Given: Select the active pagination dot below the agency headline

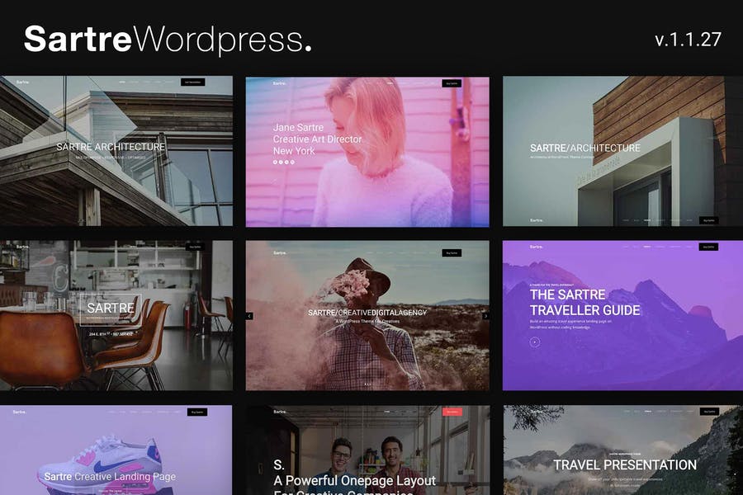Looking at the screenshot, I should click(x=366, y=384).
